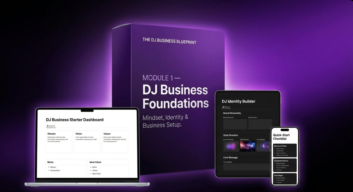Click the view tab icon under DJ Identity Builder
The height and width of the screenshot is (192, 353).
[224, 107]
